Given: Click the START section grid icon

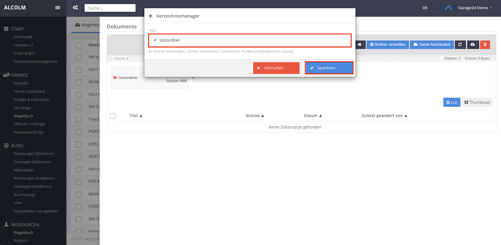Looking at the screenshot, I should 6,29.
